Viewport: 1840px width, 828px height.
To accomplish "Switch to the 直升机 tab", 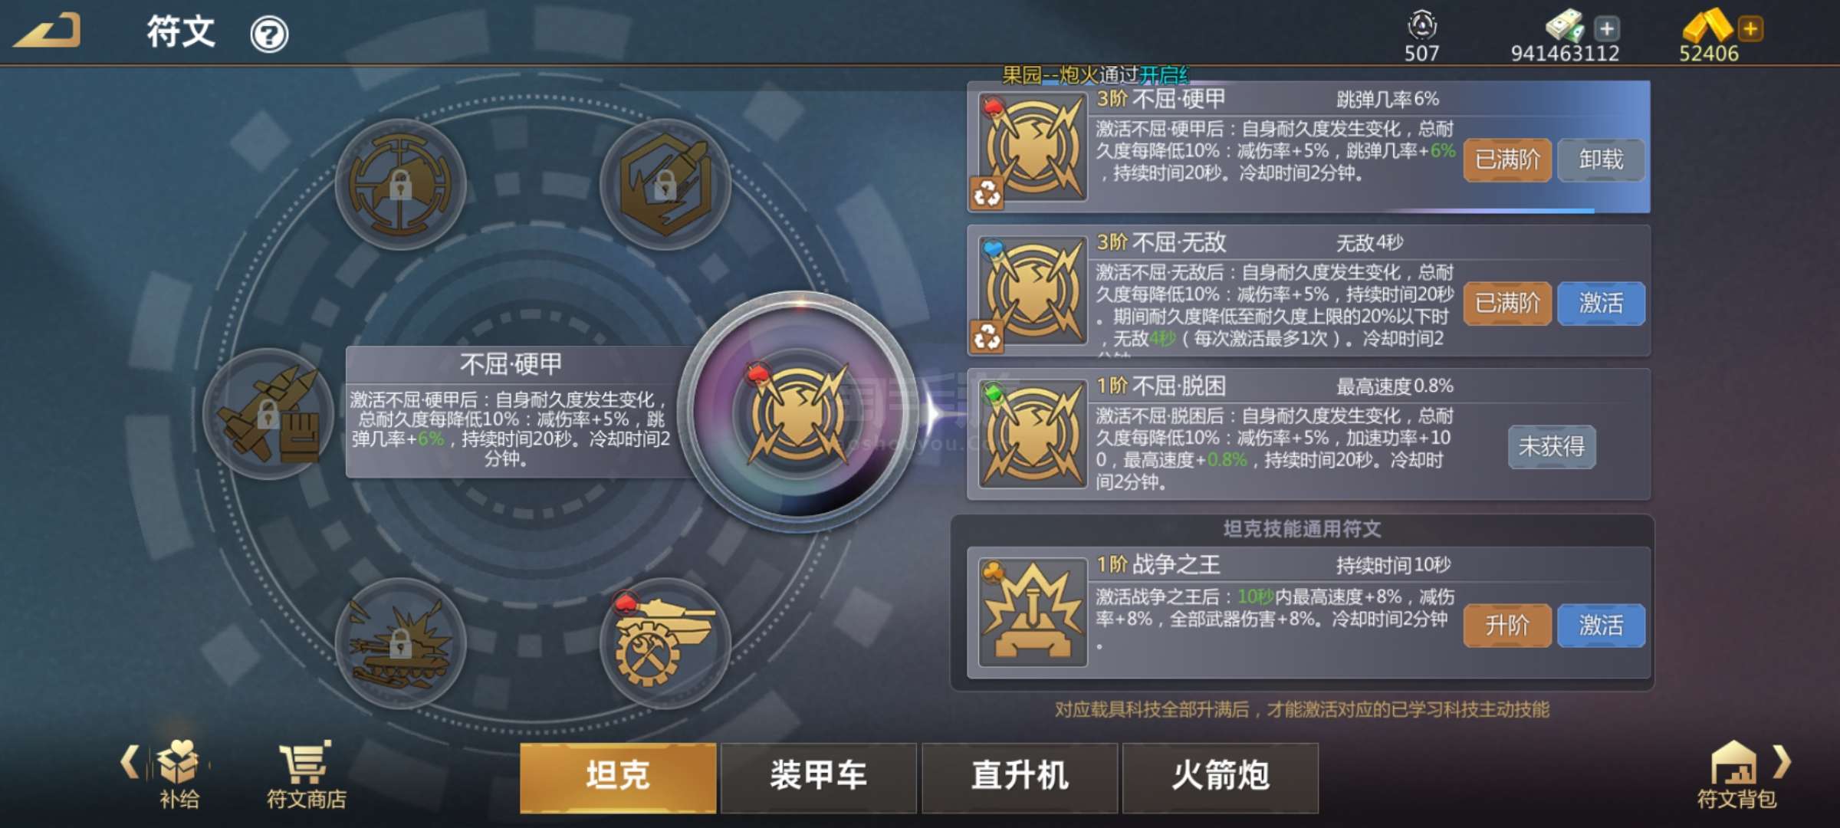I will (x=1020, y=777).
